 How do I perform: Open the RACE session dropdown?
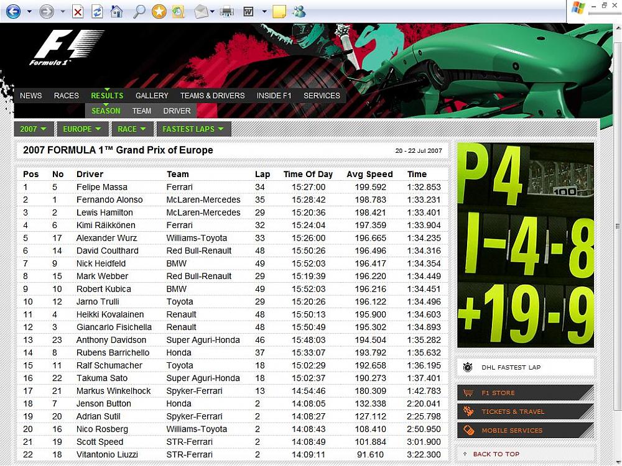click(132, 129)
